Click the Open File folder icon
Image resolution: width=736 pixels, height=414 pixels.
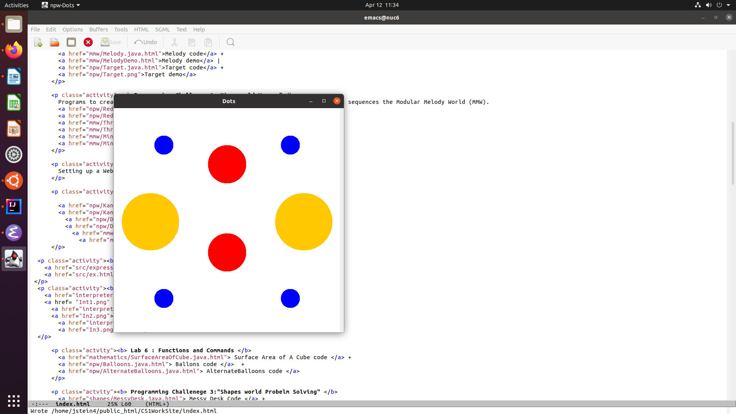54,42
